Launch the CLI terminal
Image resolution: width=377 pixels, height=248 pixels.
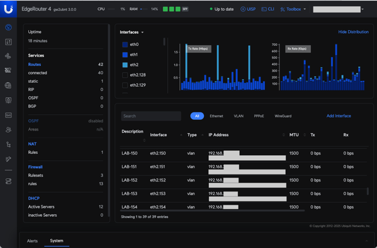[267, 9]
